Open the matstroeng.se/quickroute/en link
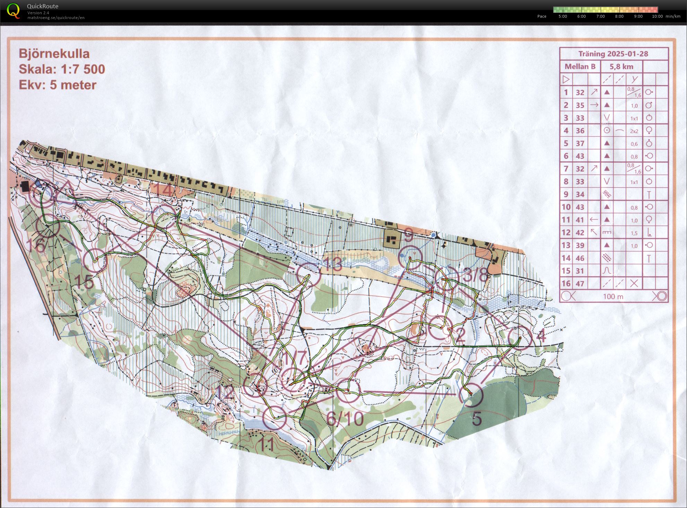 click(x=56, y=18)
